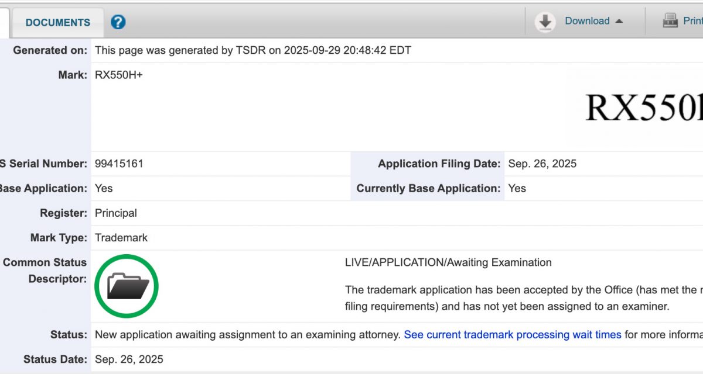
Task: Click the Print button label
Action: 692,21
